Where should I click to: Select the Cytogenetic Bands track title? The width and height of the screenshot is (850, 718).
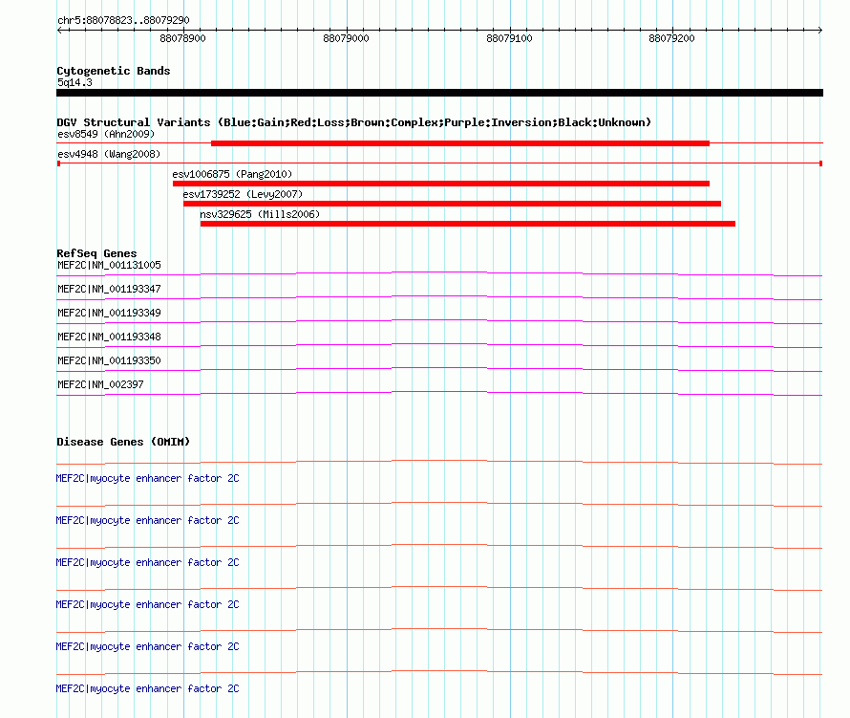pos(114,71)
